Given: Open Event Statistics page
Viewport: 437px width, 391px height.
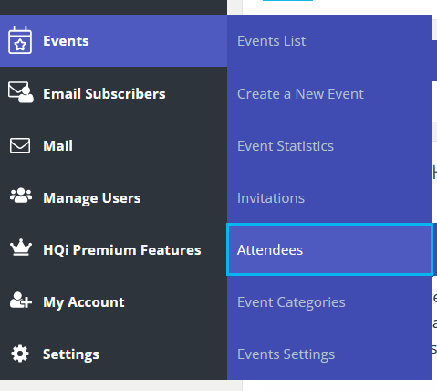Looking at the screenshot, I should point(286,146).
